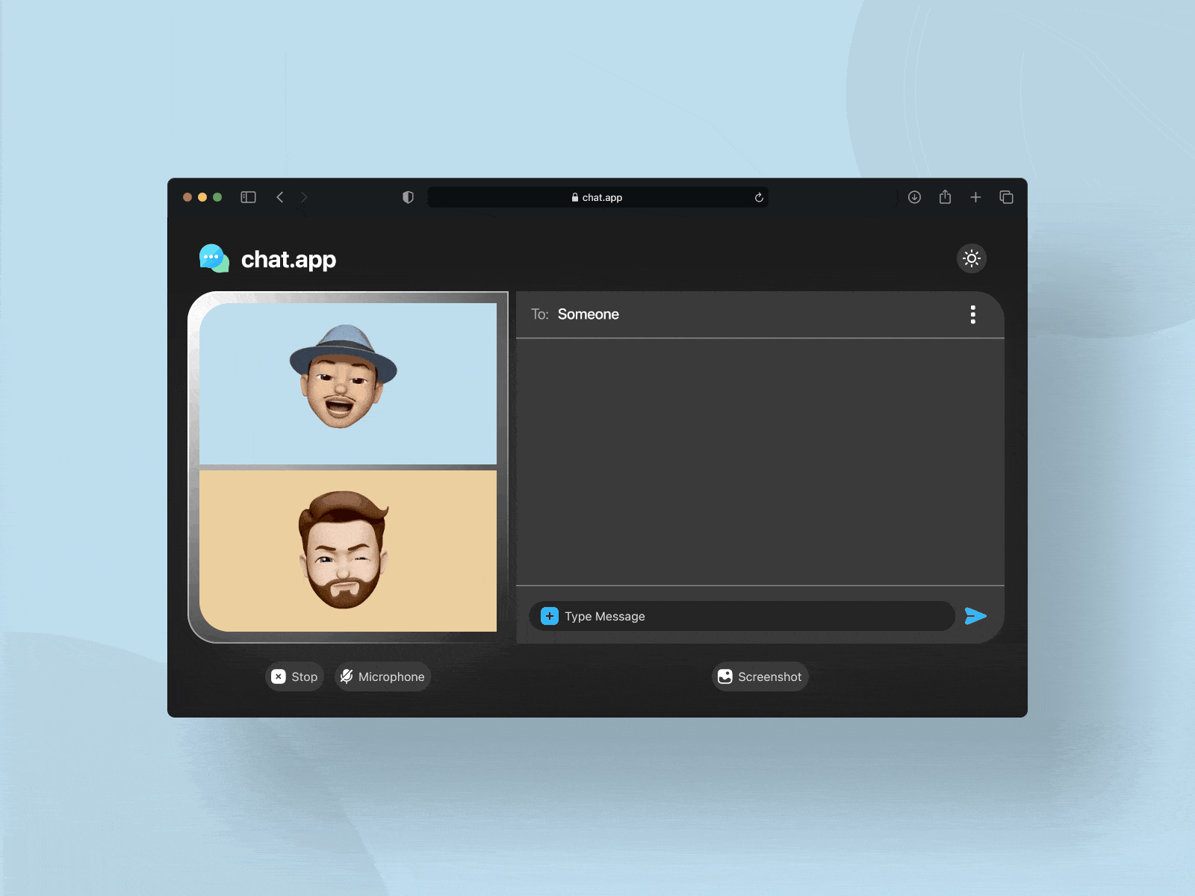Screen dimensions: 1195x896
Task: Open the browser downloads icon
Action: point(914,197)
